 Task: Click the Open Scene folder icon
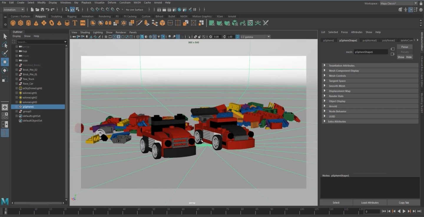point(37,10)
